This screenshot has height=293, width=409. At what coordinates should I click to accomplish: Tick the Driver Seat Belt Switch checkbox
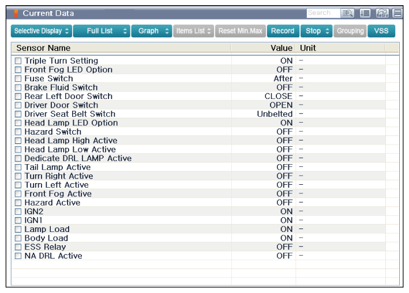click(18, 114)
